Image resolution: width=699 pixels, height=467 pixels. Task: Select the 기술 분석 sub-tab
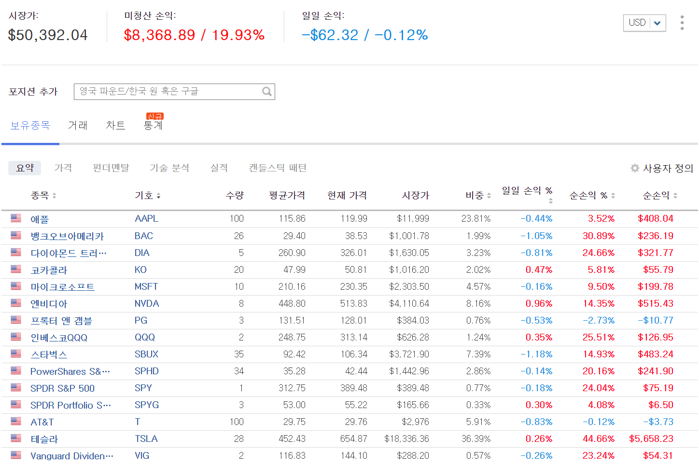[169, 168]
